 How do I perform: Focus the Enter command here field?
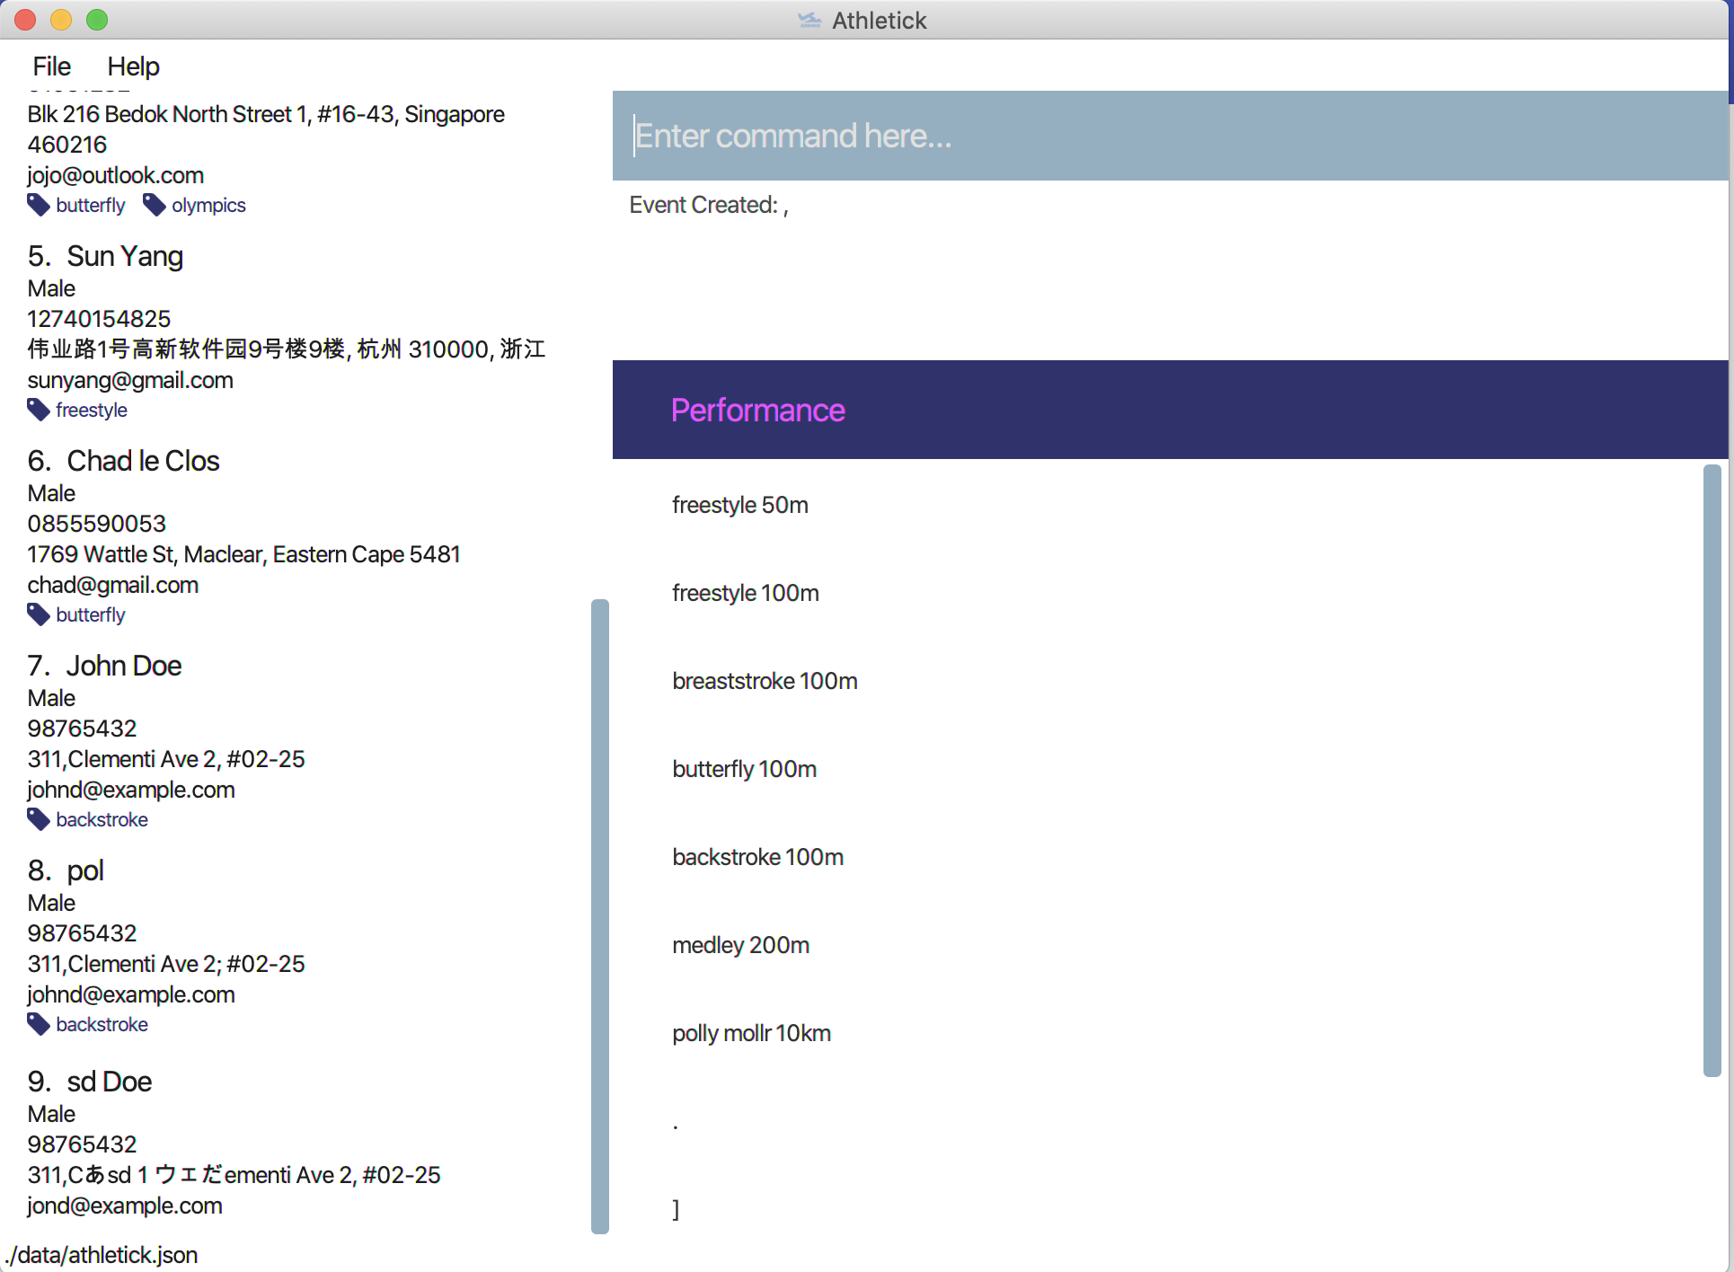(x=1168, y=136)
